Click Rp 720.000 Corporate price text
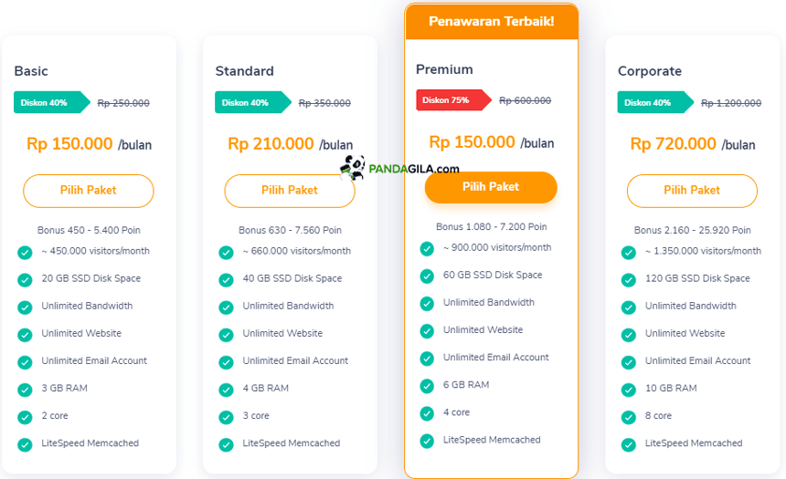 click(674, 144)
